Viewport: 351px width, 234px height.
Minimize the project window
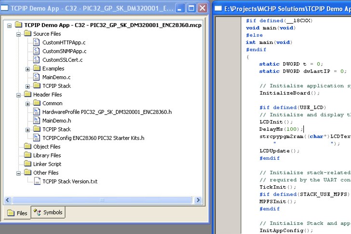(180, 8)
